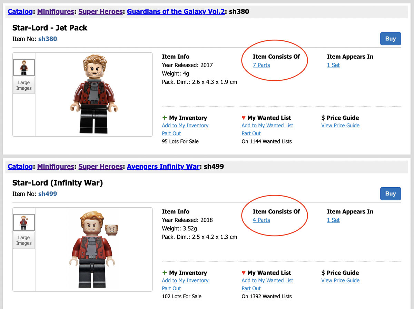Open Super Heroes breadcrumb in sh380 panel
Viewport: 414px width, 309px height.
[100, 12]
